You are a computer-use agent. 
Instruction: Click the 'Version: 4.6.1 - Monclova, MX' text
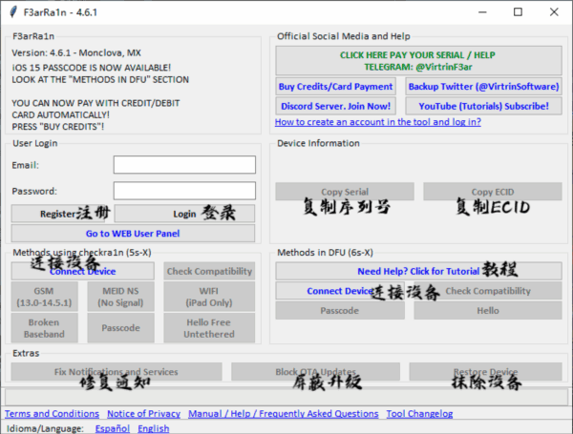[x=76, y=52]
